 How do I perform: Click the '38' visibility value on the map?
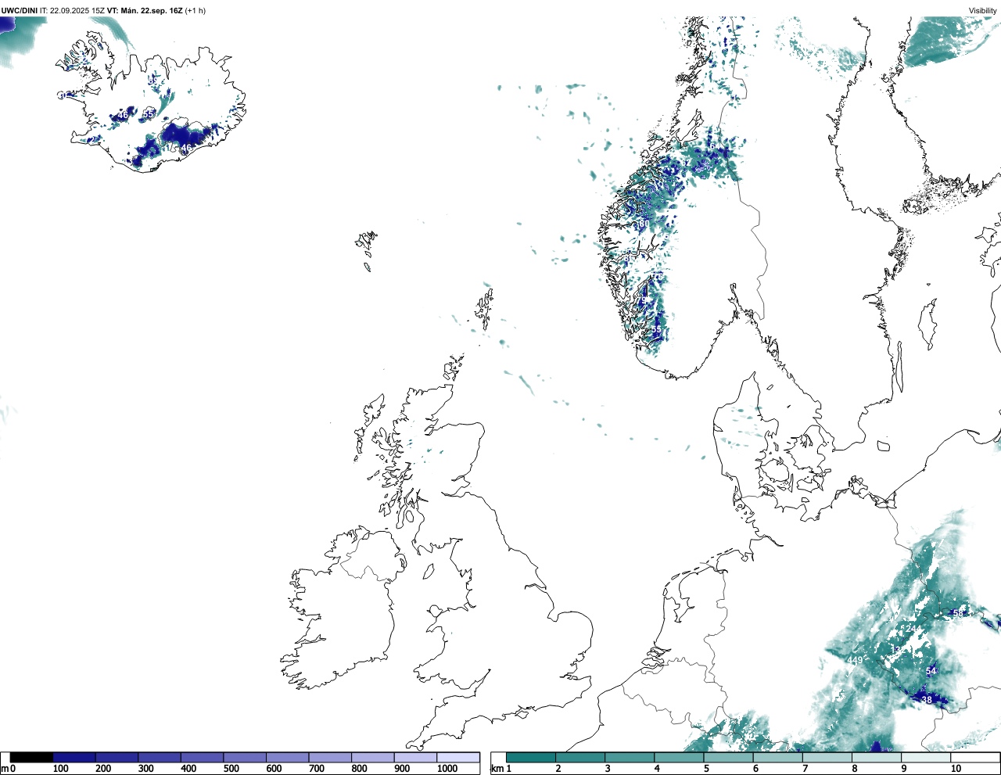(927, 700)
